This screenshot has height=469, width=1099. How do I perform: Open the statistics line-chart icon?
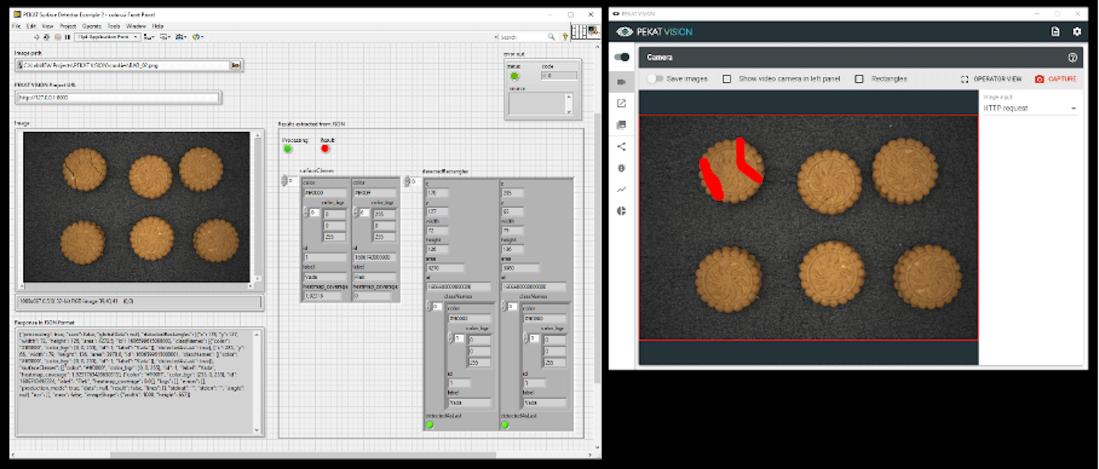622,189
